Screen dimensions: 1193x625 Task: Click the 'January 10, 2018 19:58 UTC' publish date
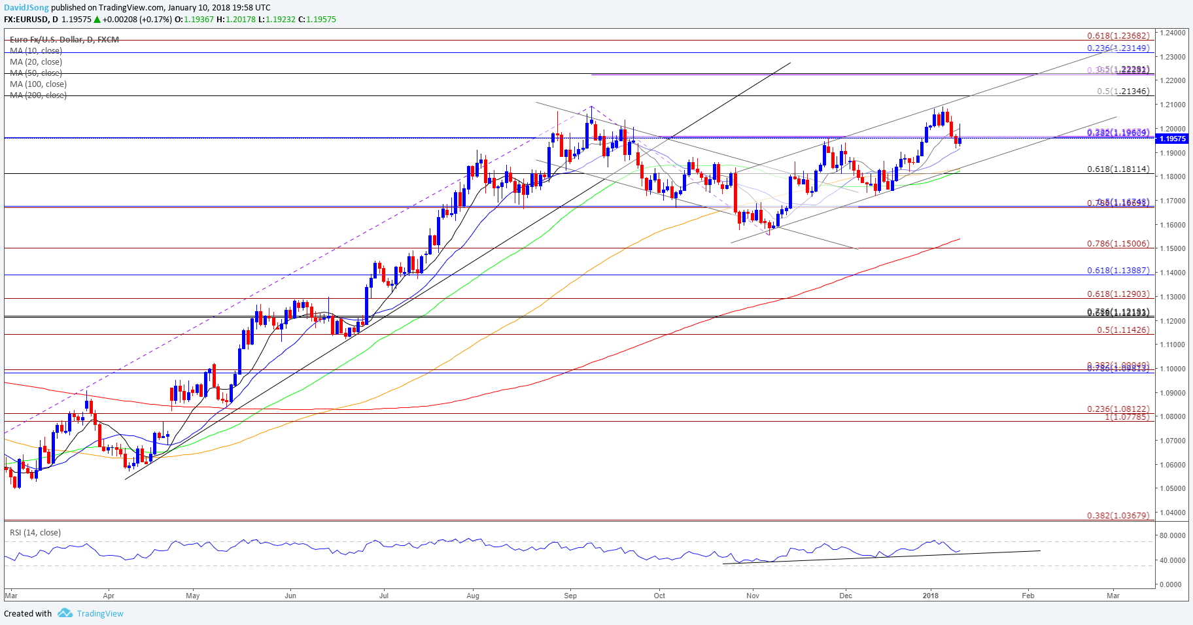coord(218,8)
